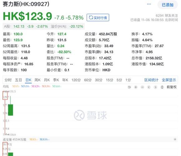Click the 溢价(H/A) value -20.12%
181x156 pixels.
pos(76,27)
